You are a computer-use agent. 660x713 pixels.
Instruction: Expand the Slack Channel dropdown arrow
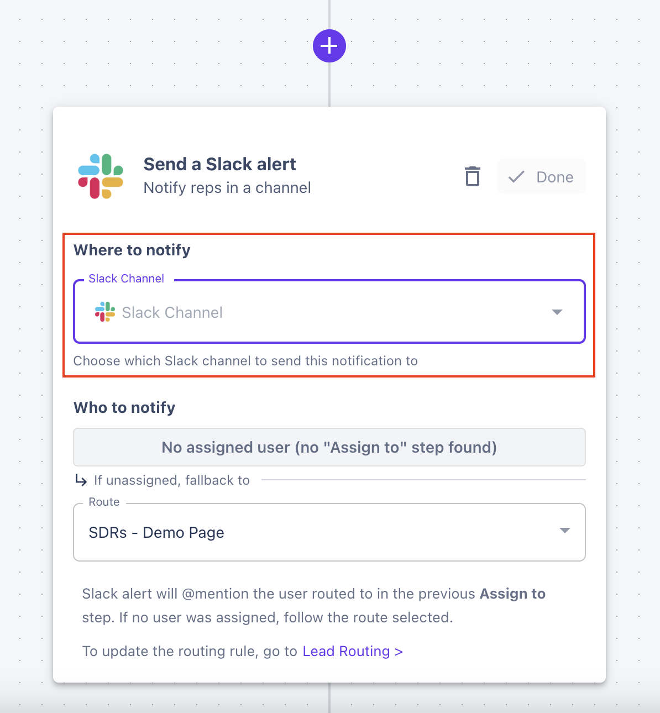pos(557,312)
